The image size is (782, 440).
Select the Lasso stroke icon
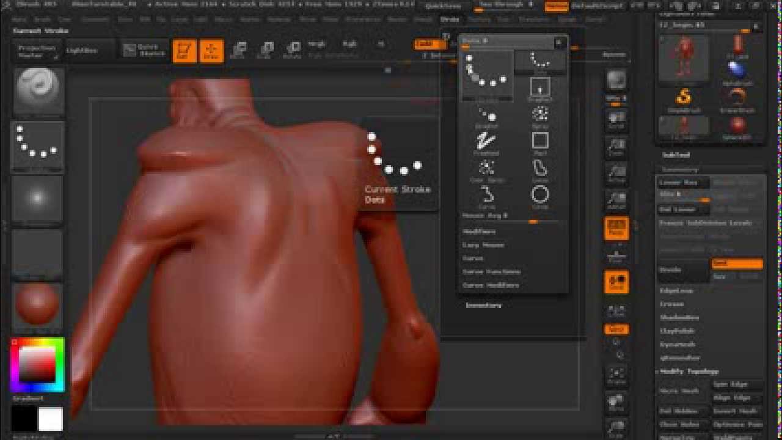540,170
